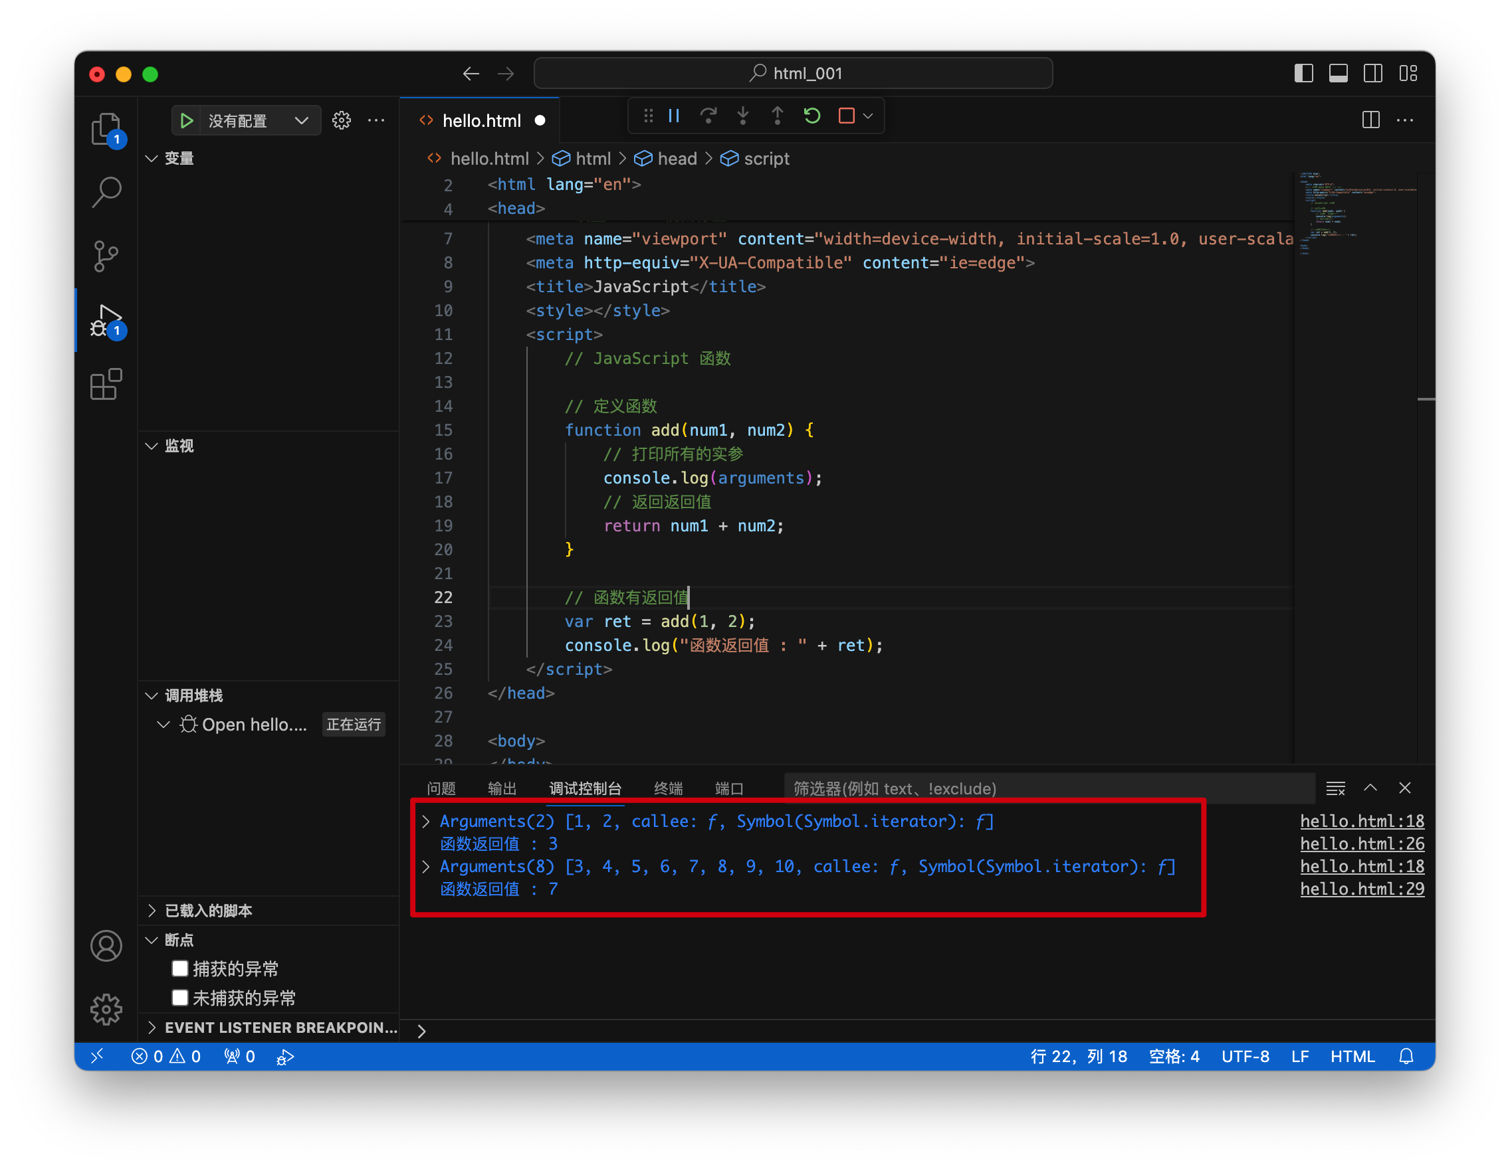Open the hello.html:26 source link
Image resolution: width=1510 pixels, height=1169 pixels.
[1362, 844]
